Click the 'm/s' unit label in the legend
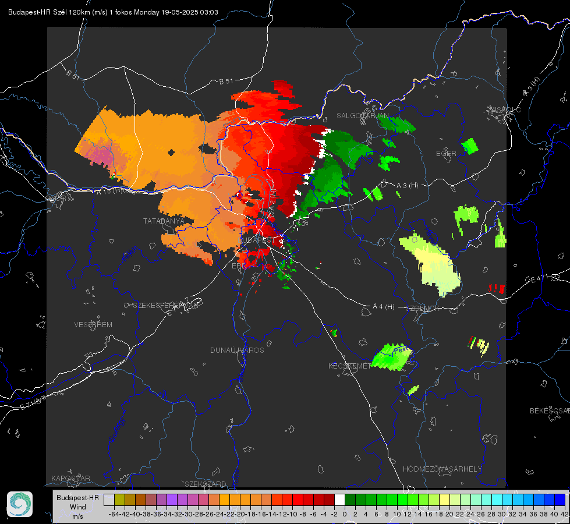The height and width of the screenshot is (524, 570). point(77,516)
